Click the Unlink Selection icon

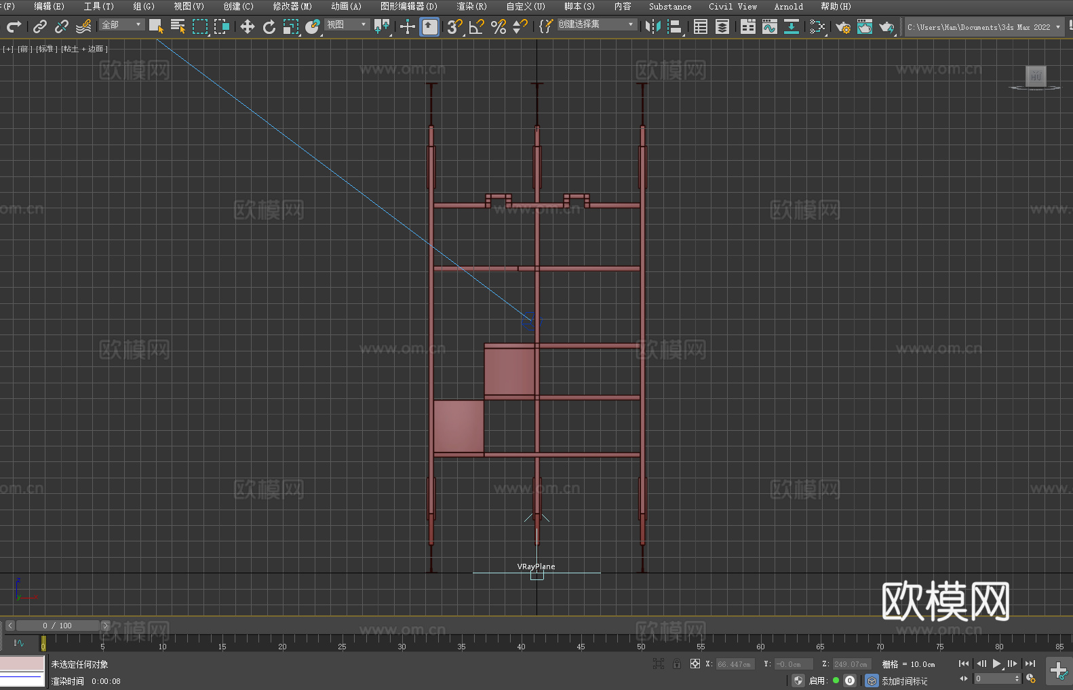tap(62, 26)
